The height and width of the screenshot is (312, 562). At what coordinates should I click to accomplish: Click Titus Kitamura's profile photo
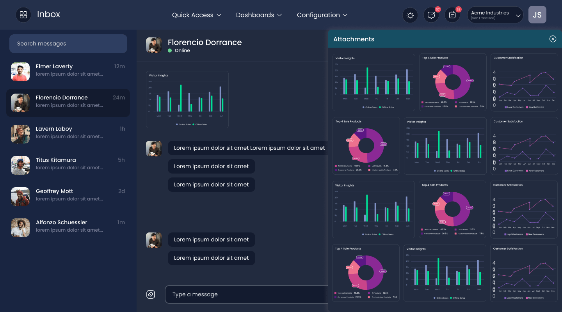(x=20, y=165)
